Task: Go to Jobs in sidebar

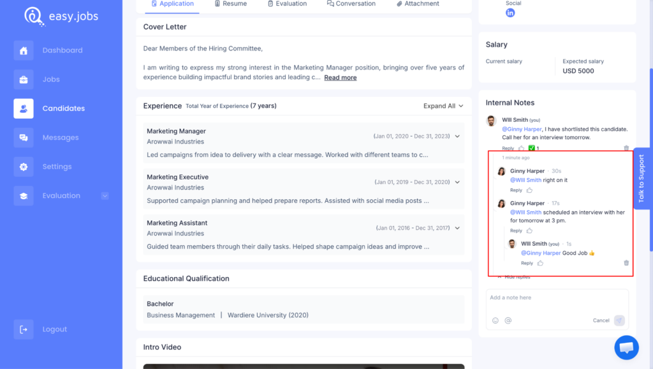Action: pos(51,79)
